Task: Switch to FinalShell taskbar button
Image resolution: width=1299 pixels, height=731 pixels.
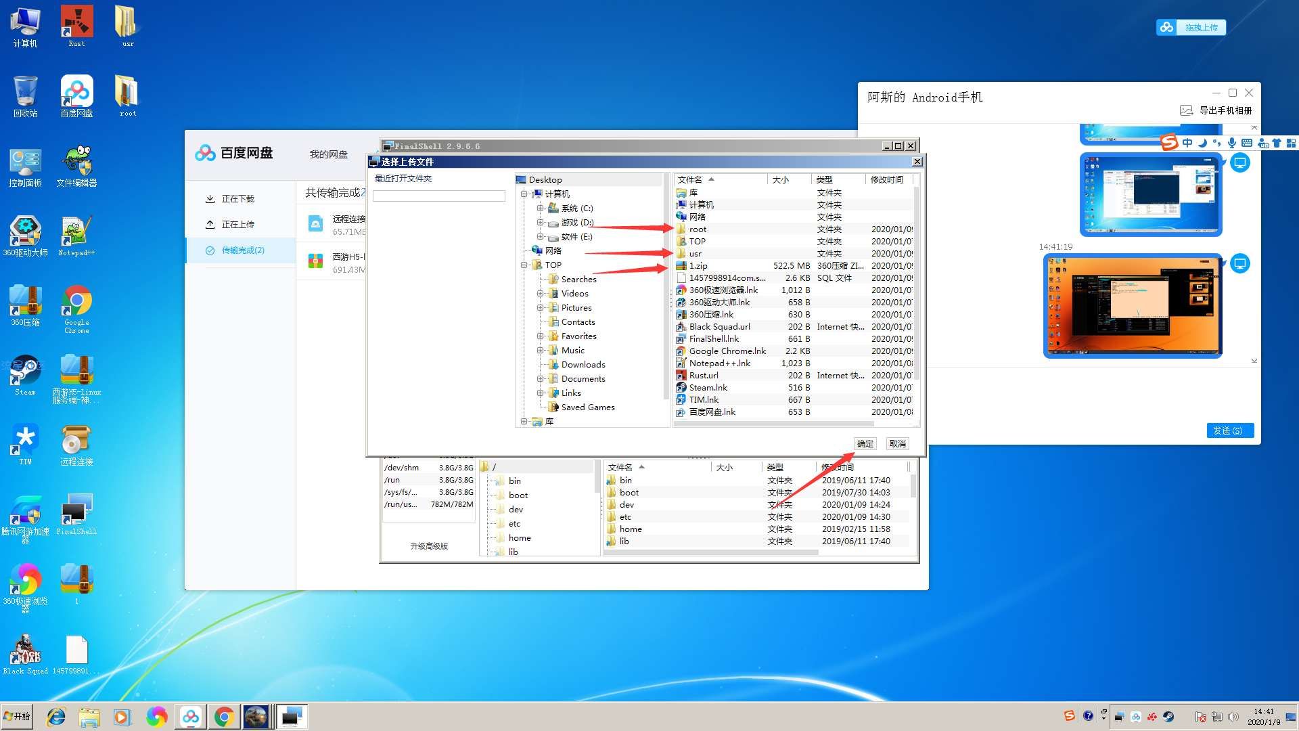Action: pos(292,716)
